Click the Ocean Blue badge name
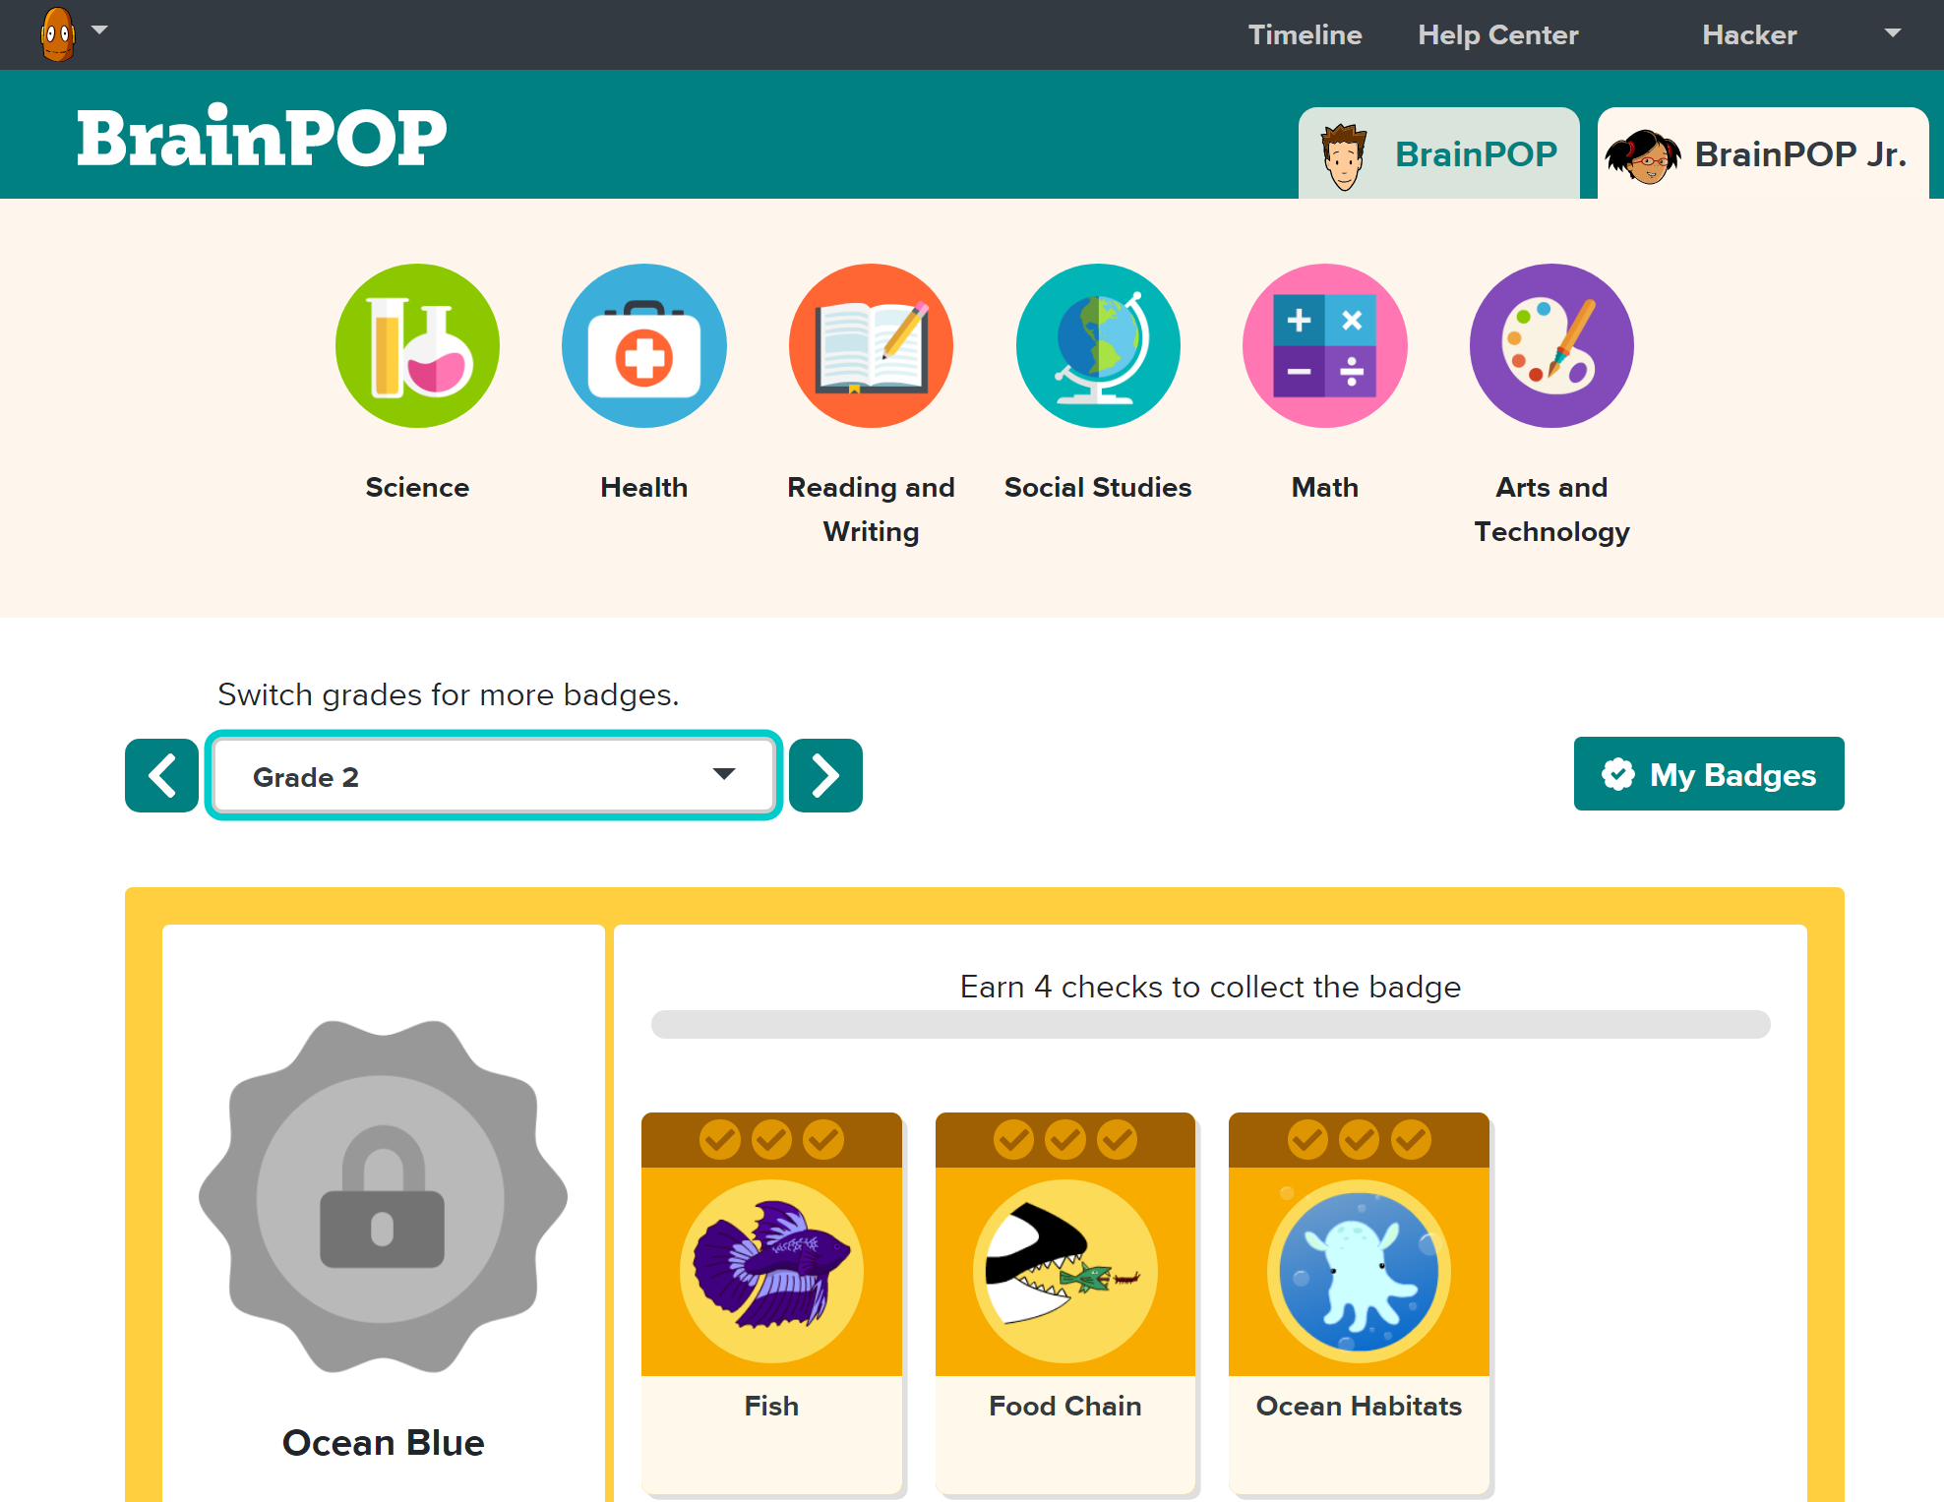Image resolution: width=1944 pixels, height=1502 pixels. pos(383,1442)
